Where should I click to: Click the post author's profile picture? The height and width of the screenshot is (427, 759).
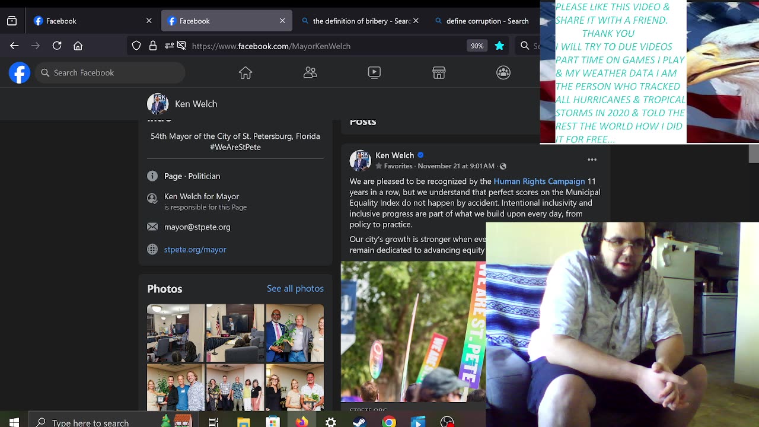pyautogui.click(x=360, y=161)
